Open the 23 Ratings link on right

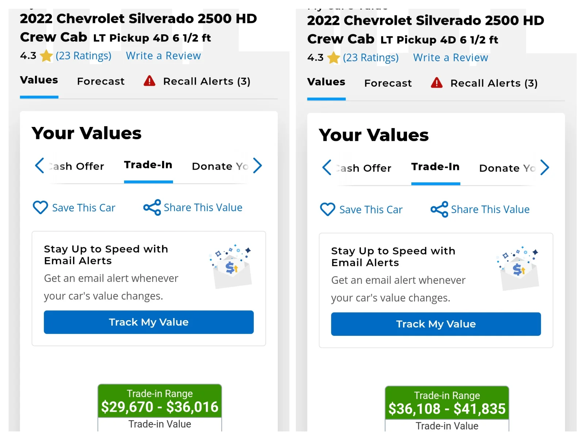coord(370,58)
